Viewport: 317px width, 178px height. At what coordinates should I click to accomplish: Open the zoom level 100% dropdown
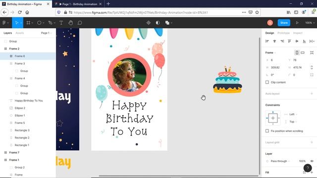pyautogui.click(x=310, y=23)
